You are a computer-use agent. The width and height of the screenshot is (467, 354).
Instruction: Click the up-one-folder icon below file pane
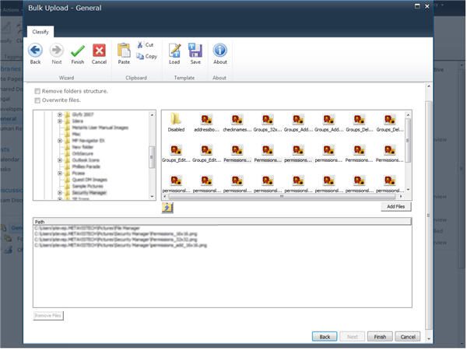167,207
